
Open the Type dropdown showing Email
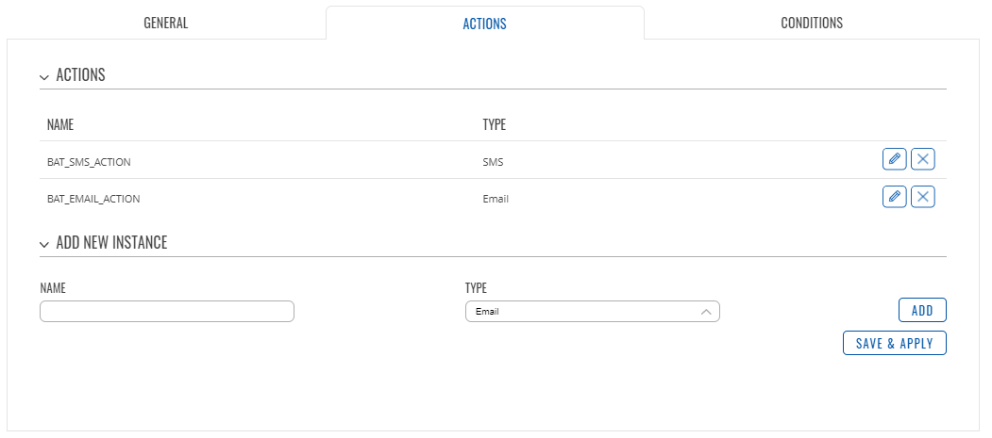592,312
